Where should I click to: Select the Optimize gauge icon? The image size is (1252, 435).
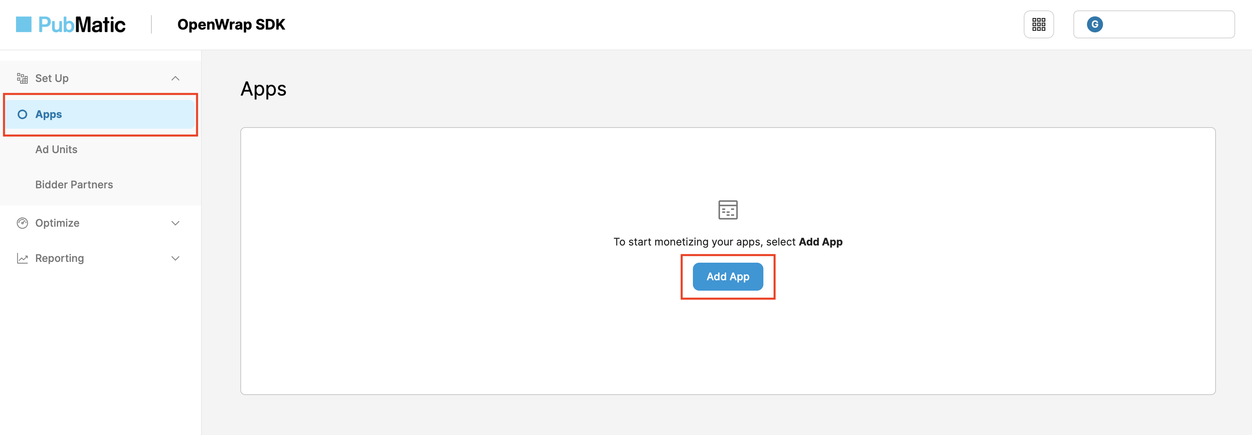click(x=22, y=223)
